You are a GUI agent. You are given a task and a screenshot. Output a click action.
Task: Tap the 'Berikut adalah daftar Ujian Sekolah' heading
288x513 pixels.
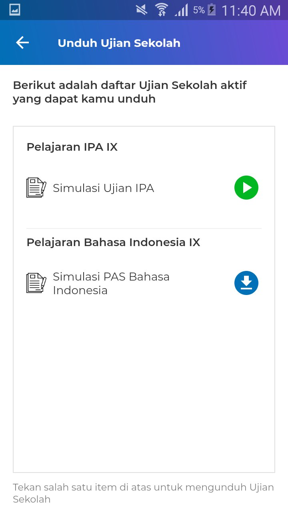point(130,92)
